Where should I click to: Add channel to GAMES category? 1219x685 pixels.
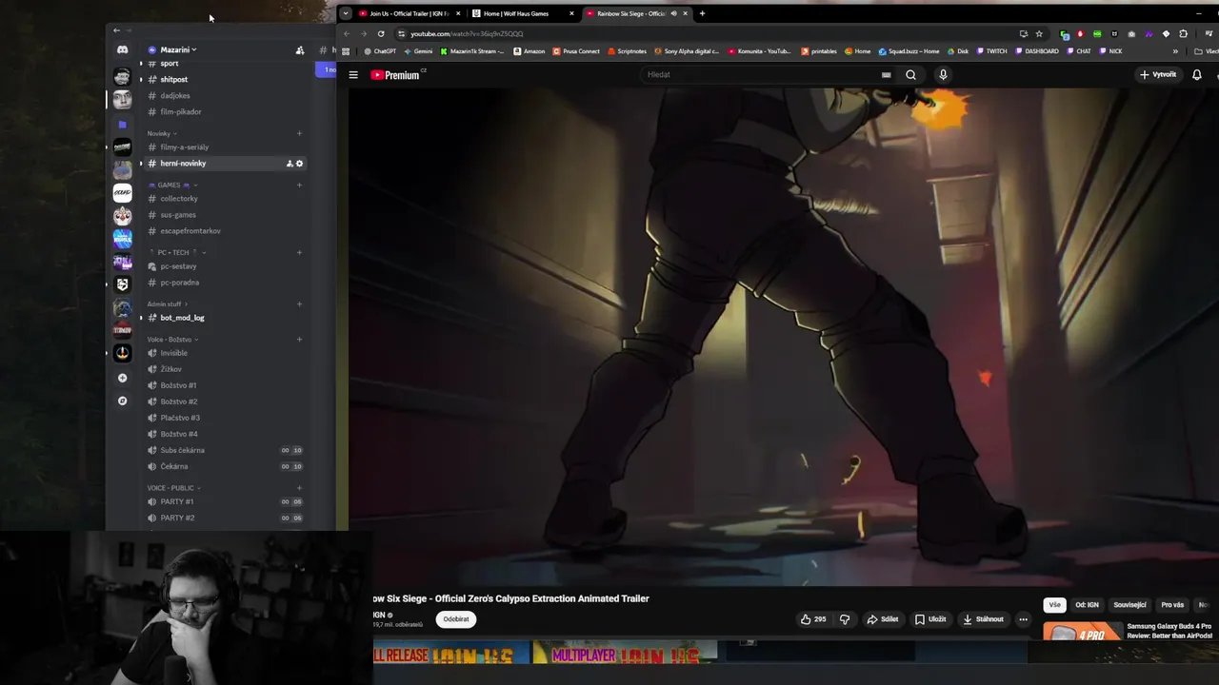click(x=299, y=185)
